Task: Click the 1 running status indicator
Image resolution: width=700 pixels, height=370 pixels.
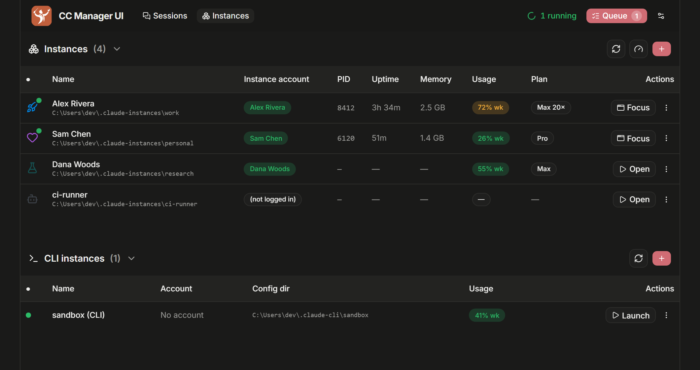Action: click(x=552, y=16)
